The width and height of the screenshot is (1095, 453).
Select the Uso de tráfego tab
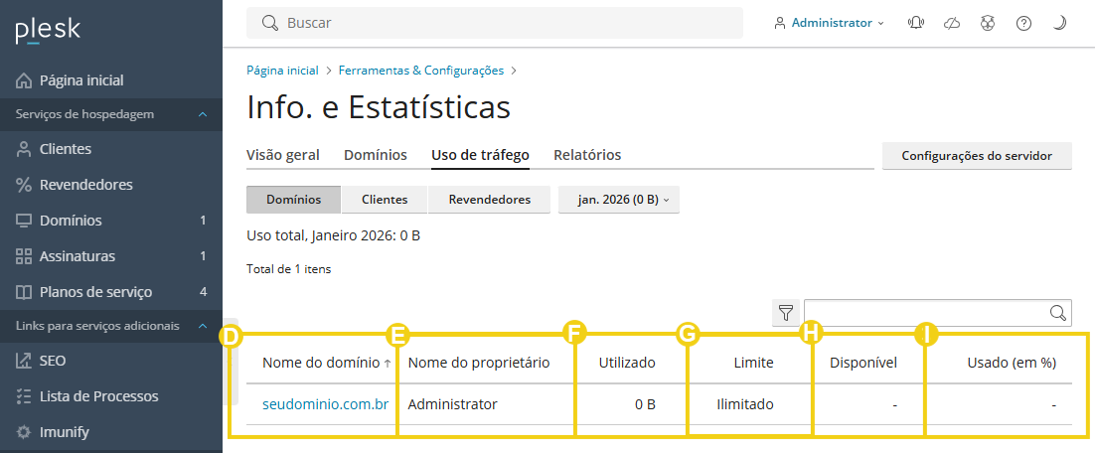[481, 155]
